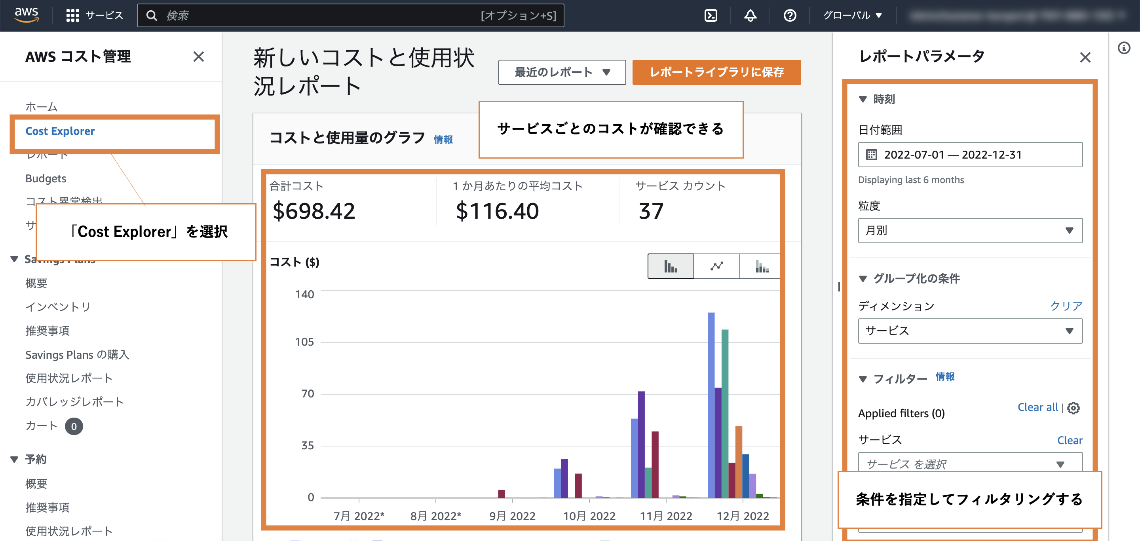Screen dimensions: 1140x541
Task: Collapse the フィルター section
Action: [x=863, y=379]
